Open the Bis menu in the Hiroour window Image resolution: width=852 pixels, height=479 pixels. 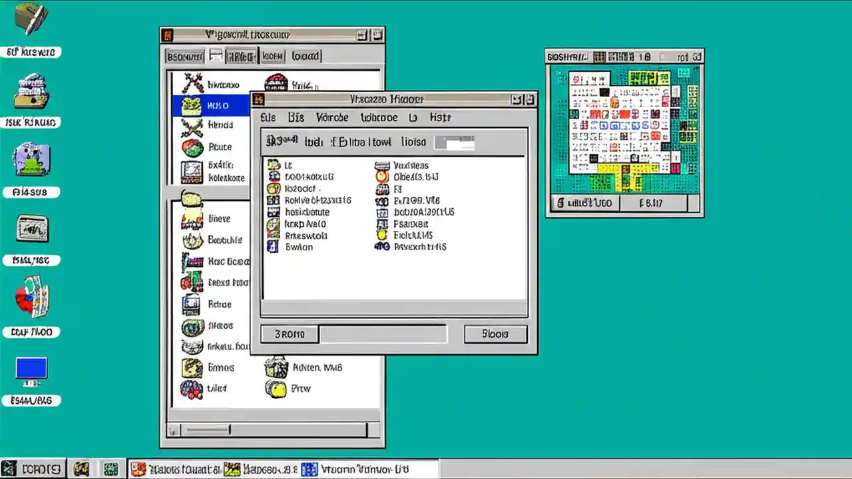[296, 117]
